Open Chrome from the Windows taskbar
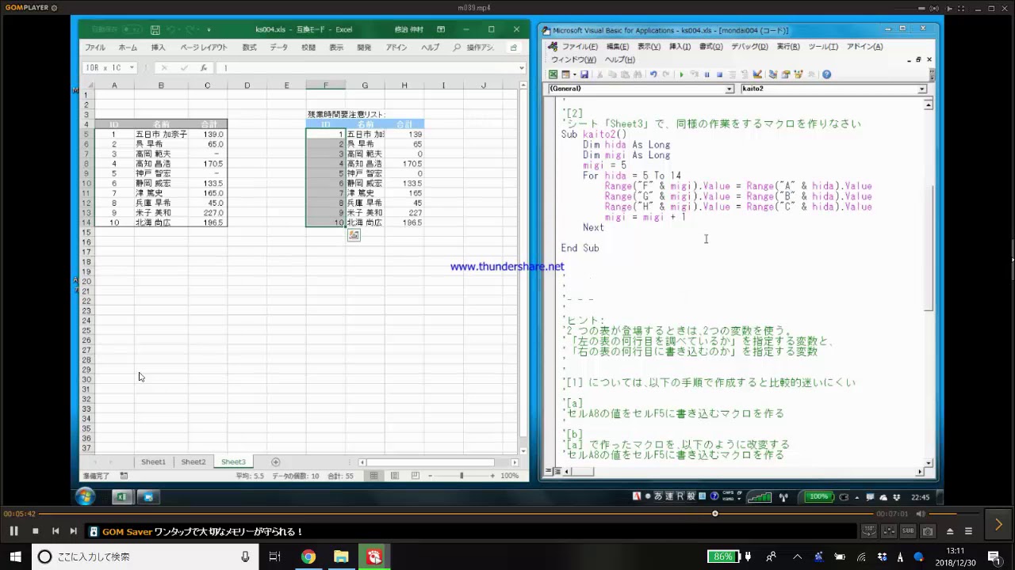This screenshot has width=1015, height=570. point(308,557)
